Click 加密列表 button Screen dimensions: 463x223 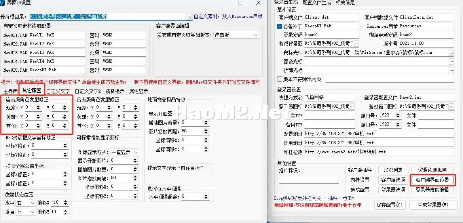tap(393, 170)
